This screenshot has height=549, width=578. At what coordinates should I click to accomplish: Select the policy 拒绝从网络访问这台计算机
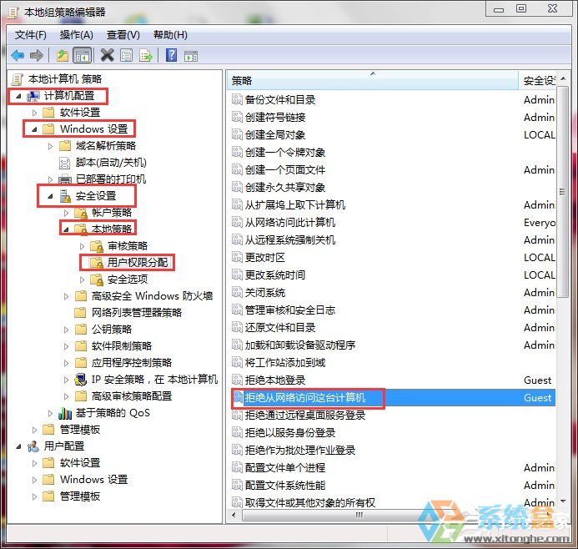(x=305, y=397)
